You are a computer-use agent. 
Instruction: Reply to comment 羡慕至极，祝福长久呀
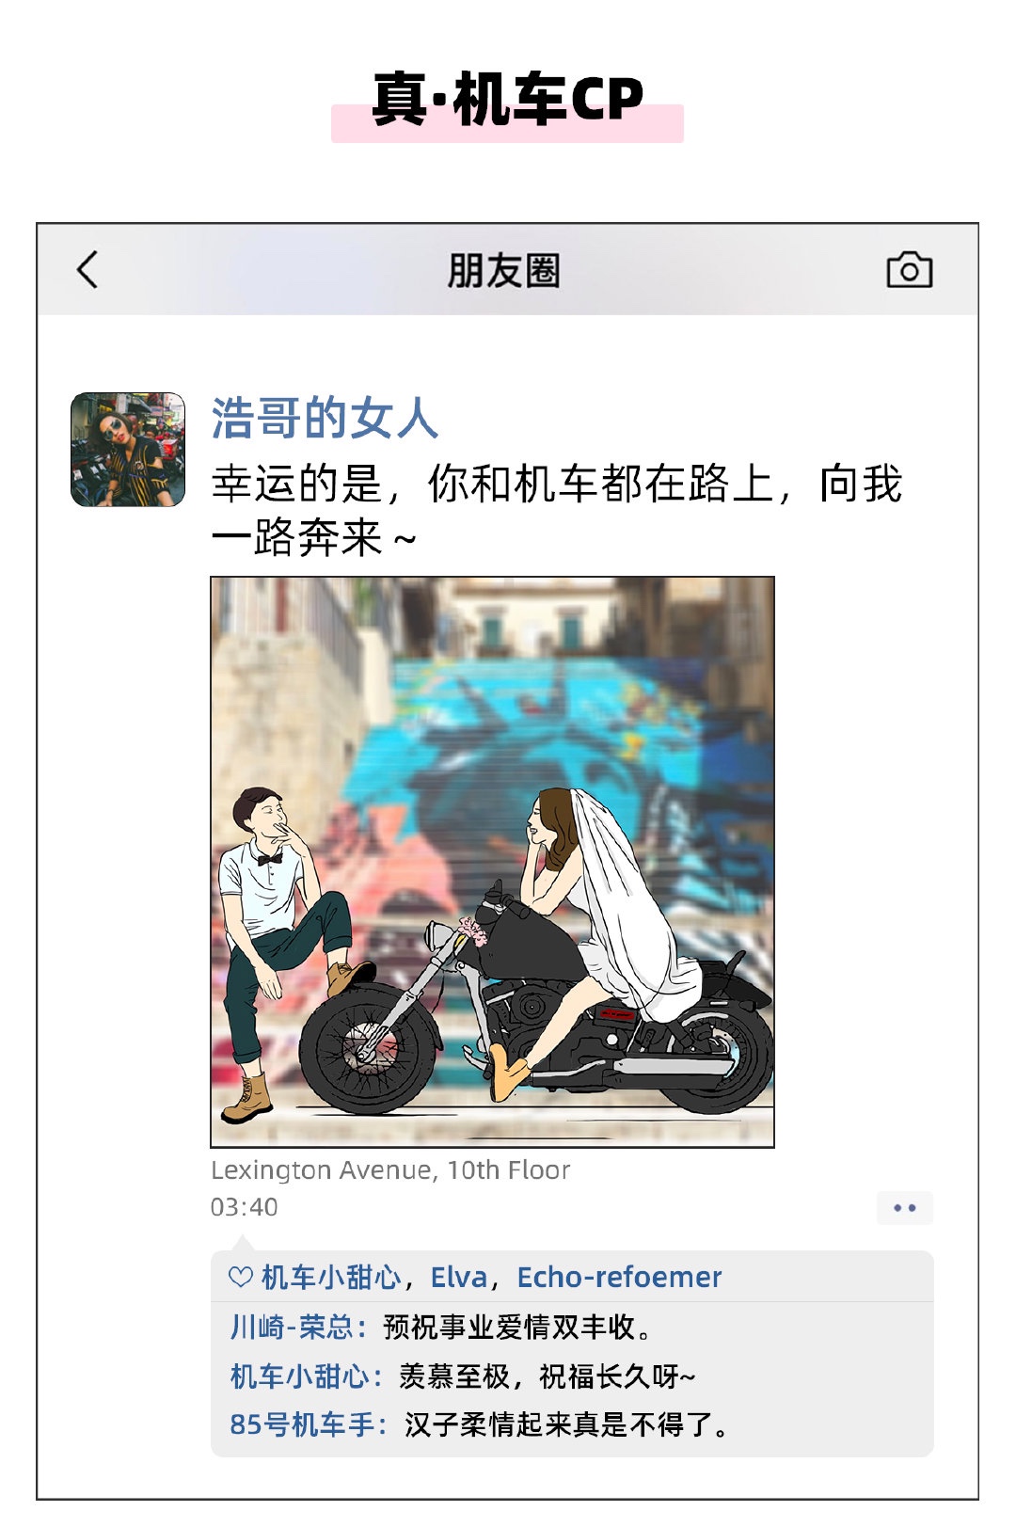(548, 1376)
